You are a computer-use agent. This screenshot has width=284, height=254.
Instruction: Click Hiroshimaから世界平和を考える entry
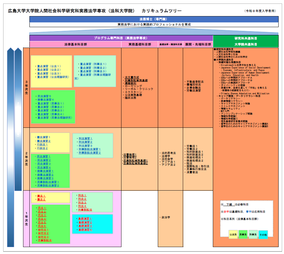coord(238,65)
